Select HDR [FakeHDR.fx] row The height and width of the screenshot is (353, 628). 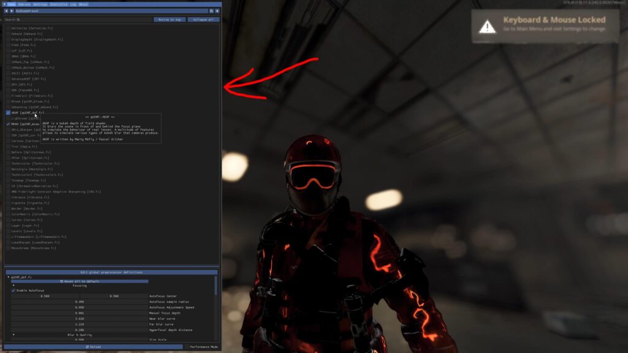click(x=25, y=90)
